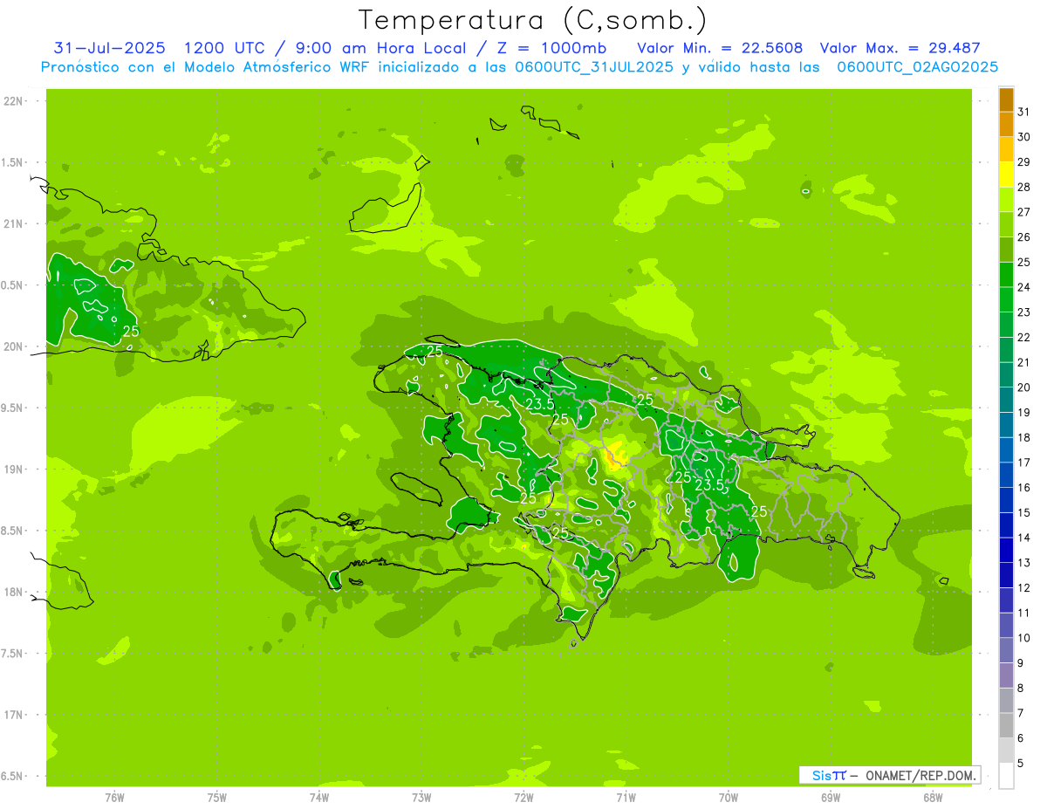The width and height of the screenshot is (1047, 809).
Task: Pick the yellow swatch between 28 and 29
Action: (x=1006, y=174)
